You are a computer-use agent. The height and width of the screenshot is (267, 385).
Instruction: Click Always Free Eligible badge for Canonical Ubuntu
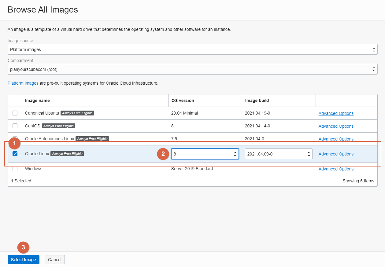pos(77,113)
